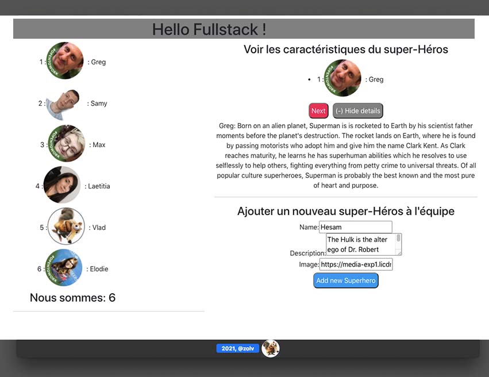Click the large Greg avatar in details panel
489x377 pixels.
tap(343, 78)
